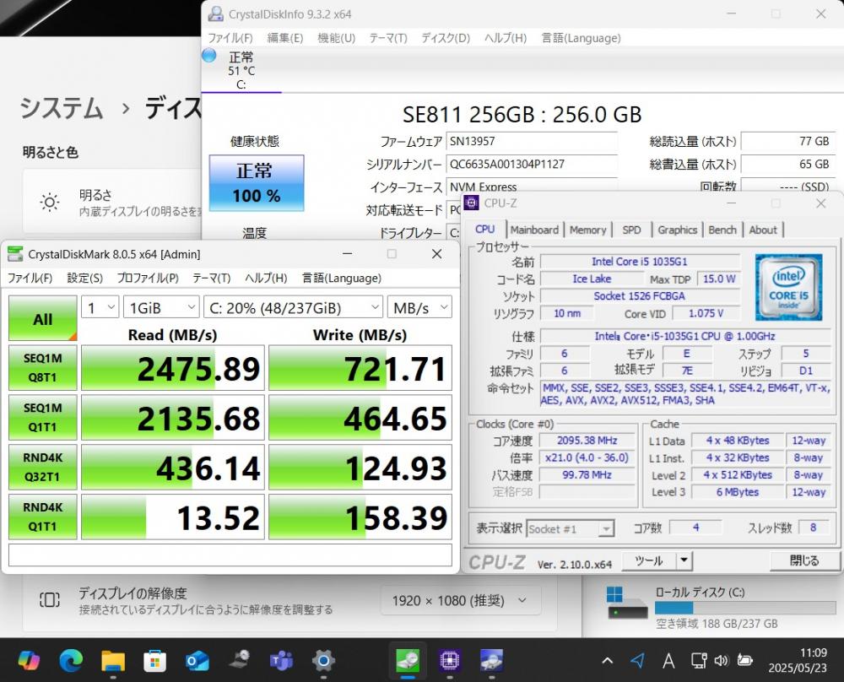Click local disk C: drive icon
This screenshot has width=844, height=682.
[x=626, y=603]
